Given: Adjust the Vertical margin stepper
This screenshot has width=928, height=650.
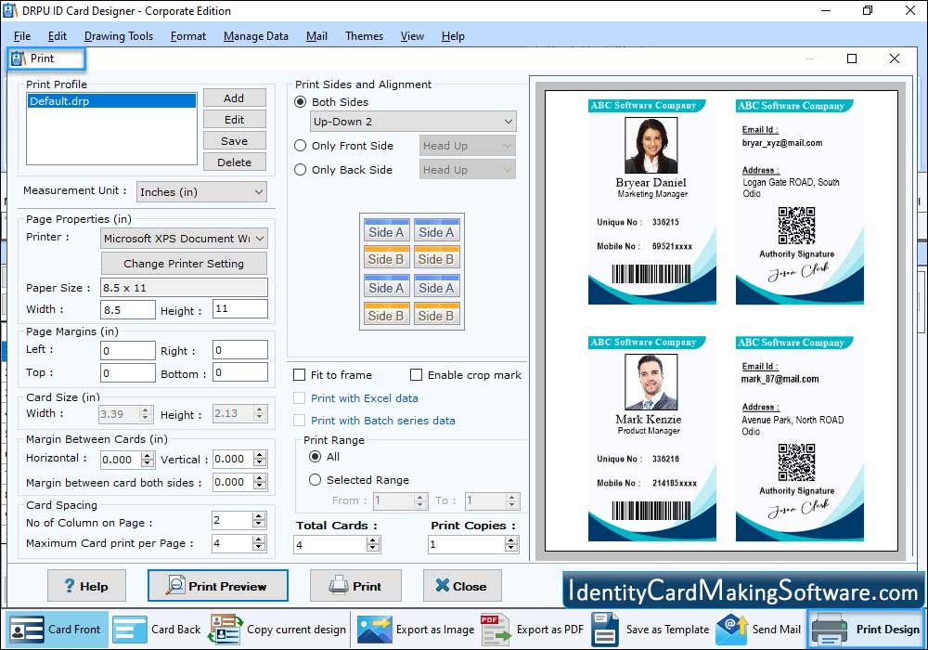Looking at the screenshot, I should coord(260,459).
